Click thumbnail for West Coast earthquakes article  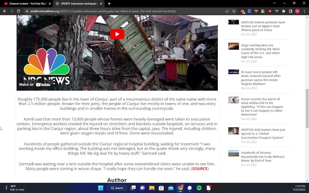[x=234, y=46]
